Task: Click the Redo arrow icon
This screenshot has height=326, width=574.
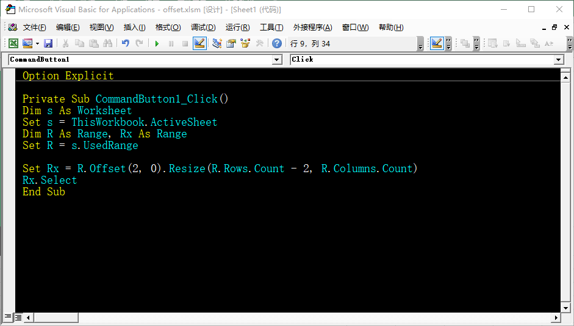Action: click(140, 43)
